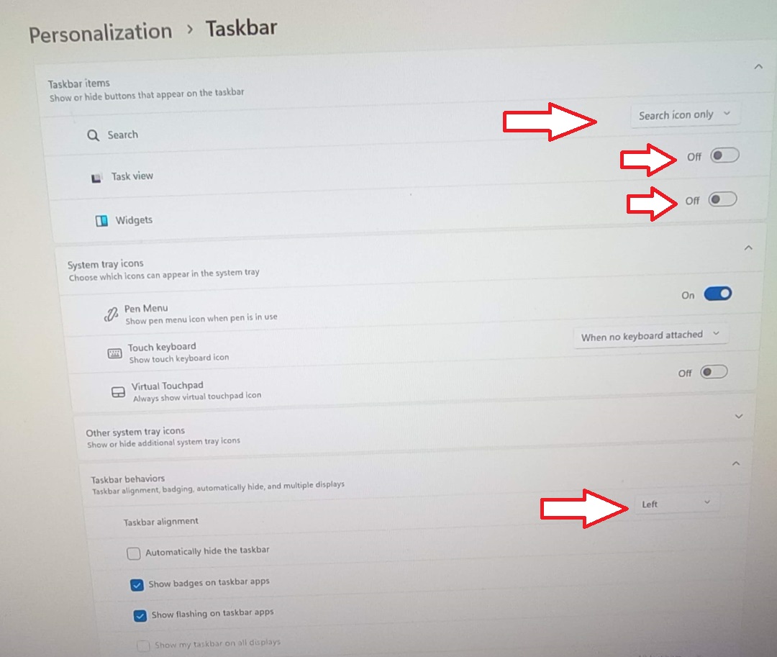Click the Search magnifier icon

pyautogui.click(x=93, y=135)
